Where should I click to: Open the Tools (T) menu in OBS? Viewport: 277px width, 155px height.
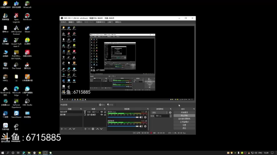pyautogui.click(x=110, y=22)
